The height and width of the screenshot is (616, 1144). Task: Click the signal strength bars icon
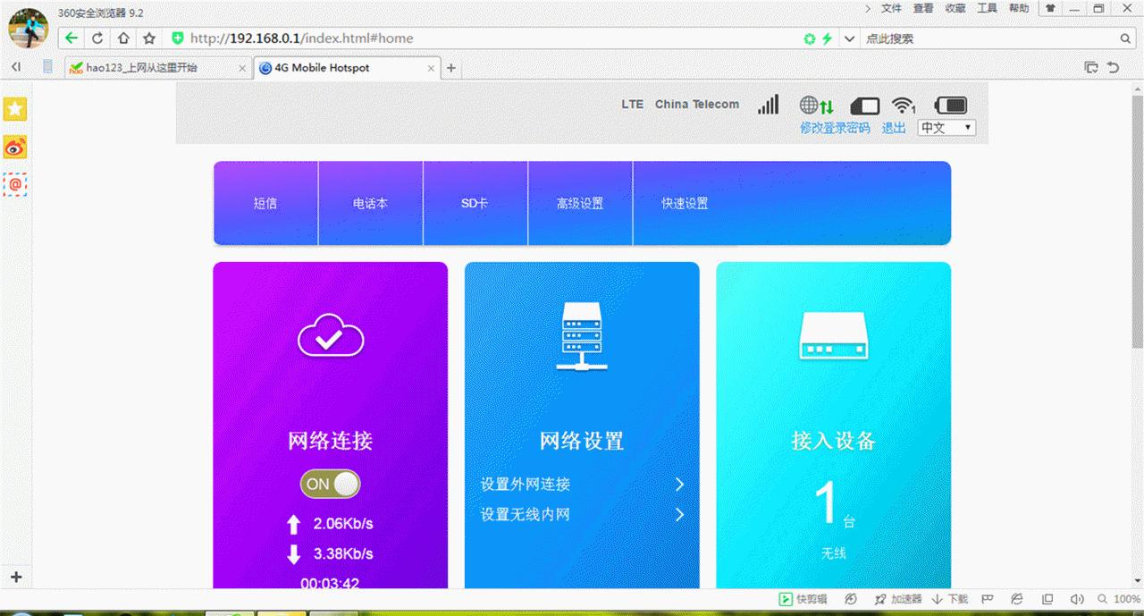[x=768, y=104]
